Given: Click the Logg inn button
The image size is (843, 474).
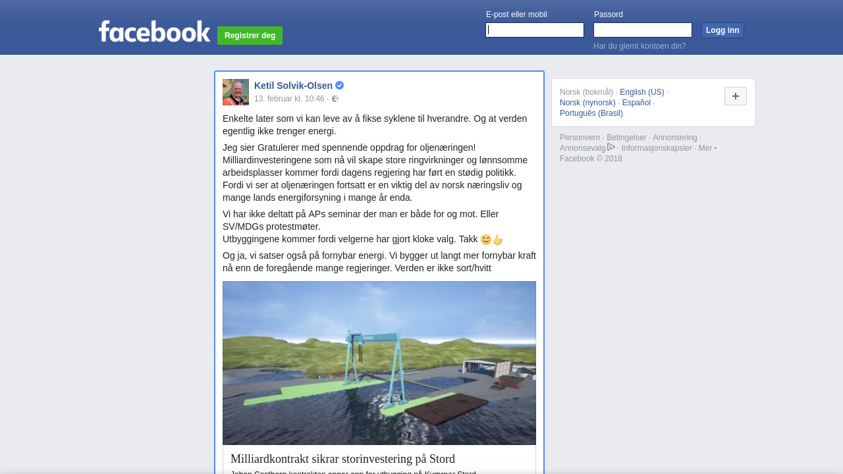Looking at the screenshot, I should click(722, 30).
